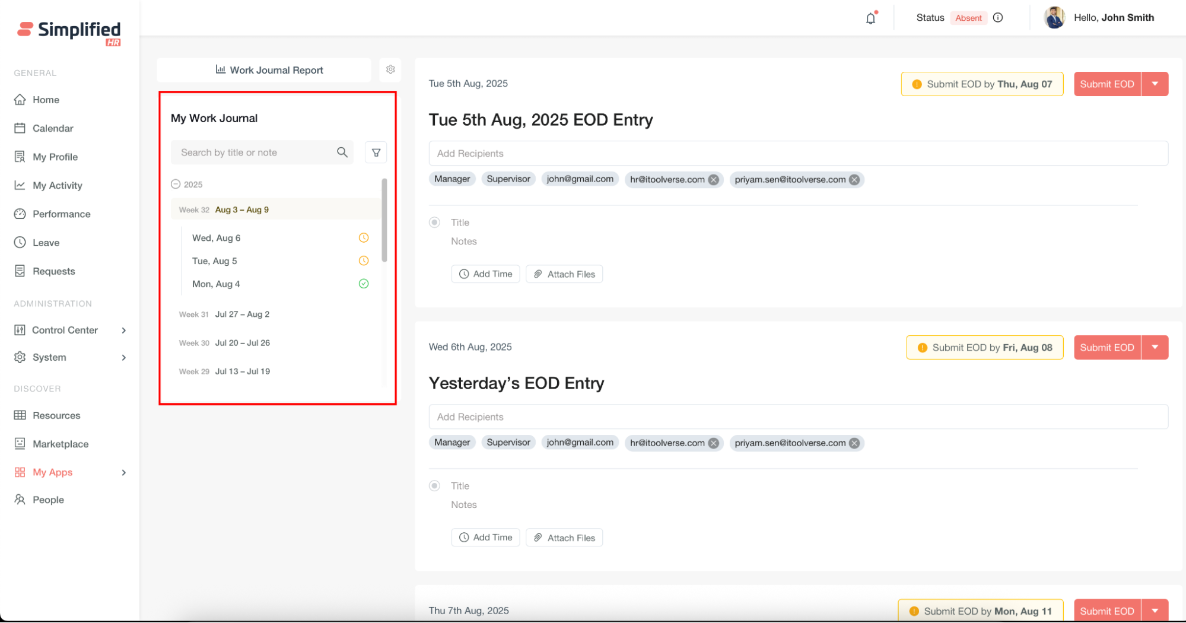Click John Smith's profile avatar

tap(1054, 18)
